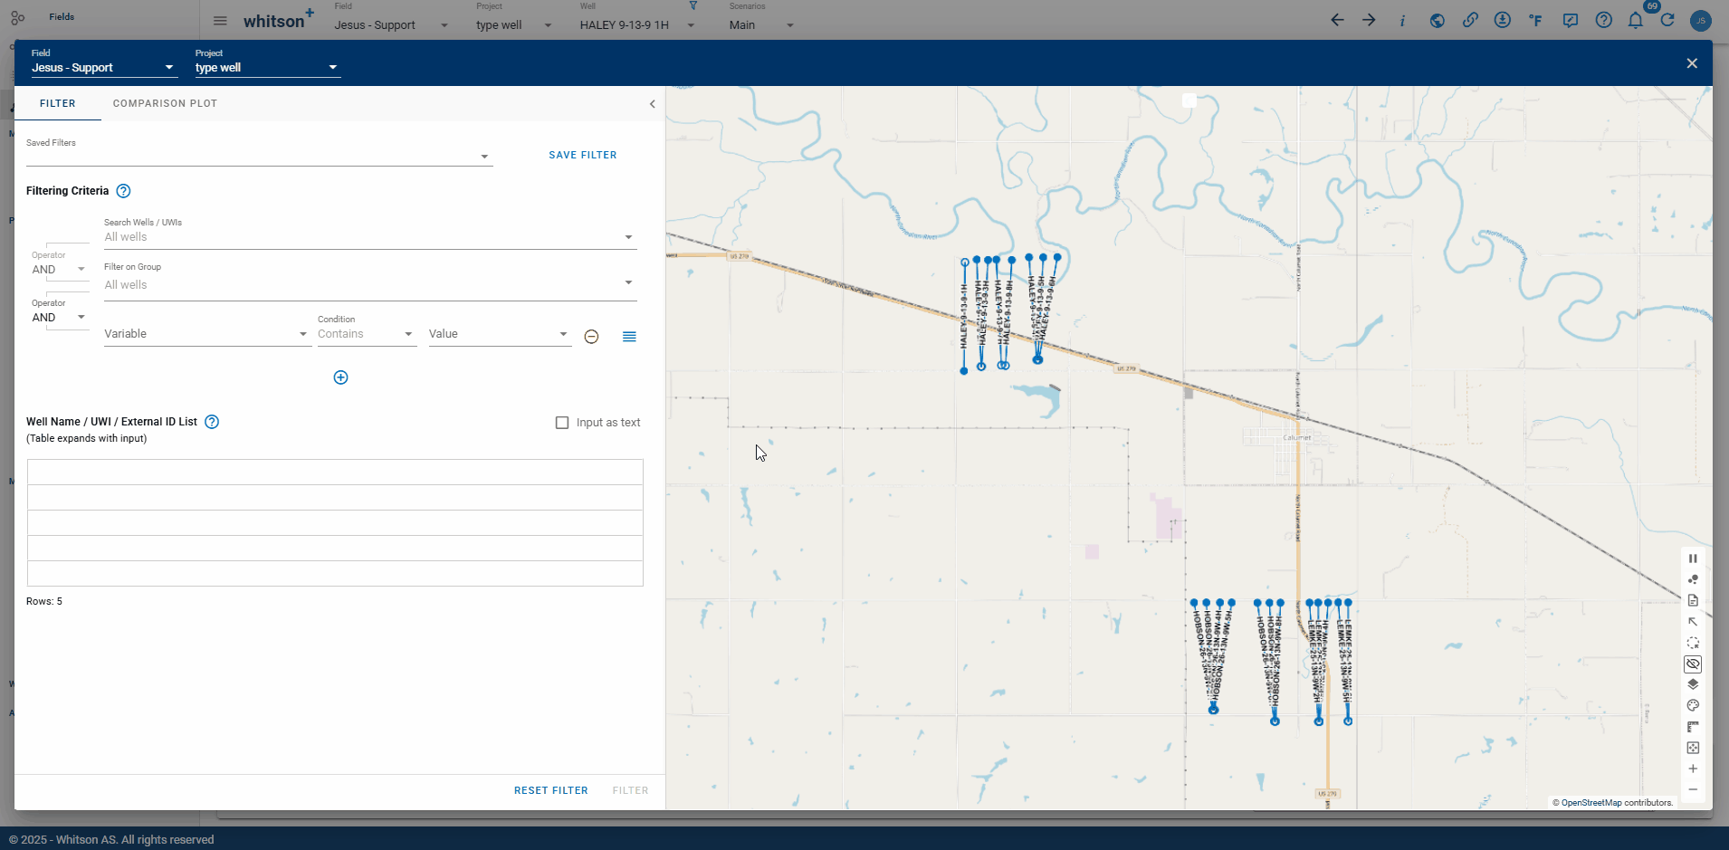Select the Filter tab

pyautogui.click(x=58, y=103)
